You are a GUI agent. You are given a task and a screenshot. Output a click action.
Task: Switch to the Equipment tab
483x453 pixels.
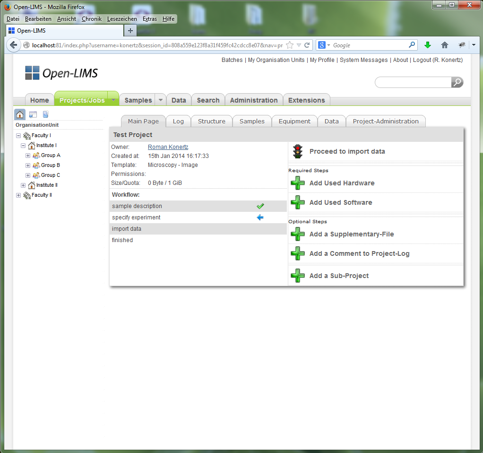point(294,121)
